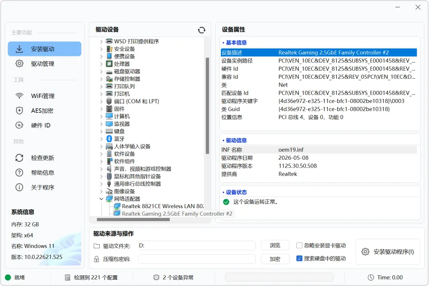The height and width of the screenshot is (286, 429).
Task: Click the 键盘 keyboard icon
Action: pos(109,131)
